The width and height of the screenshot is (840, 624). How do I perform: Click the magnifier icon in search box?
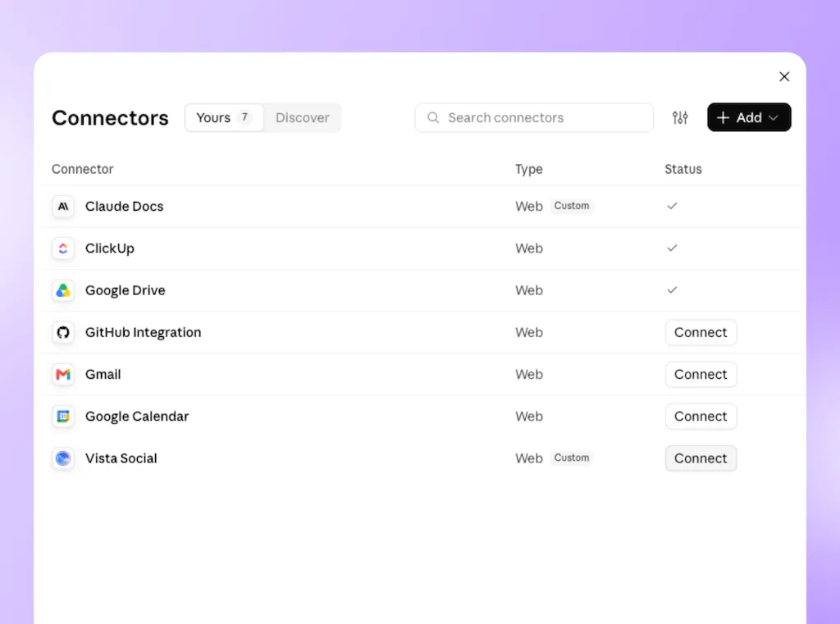tap(433, 117)
